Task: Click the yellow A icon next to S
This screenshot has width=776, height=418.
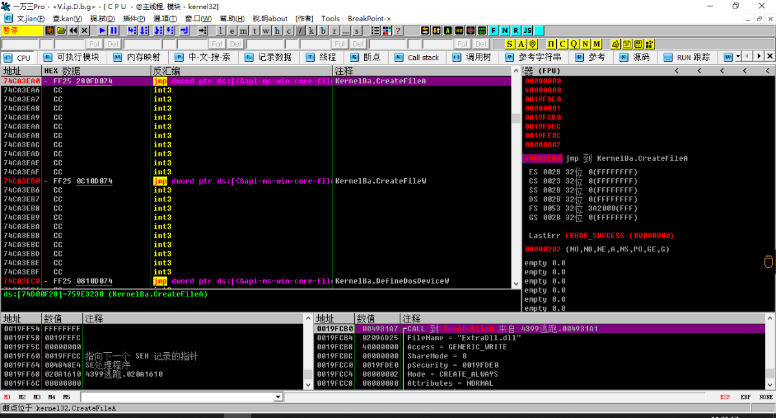Action: click(521, 44)
